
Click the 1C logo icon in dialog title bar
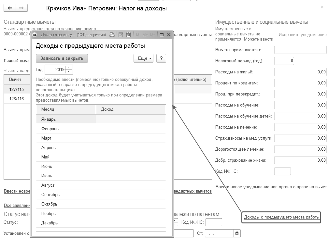[35, 35]
